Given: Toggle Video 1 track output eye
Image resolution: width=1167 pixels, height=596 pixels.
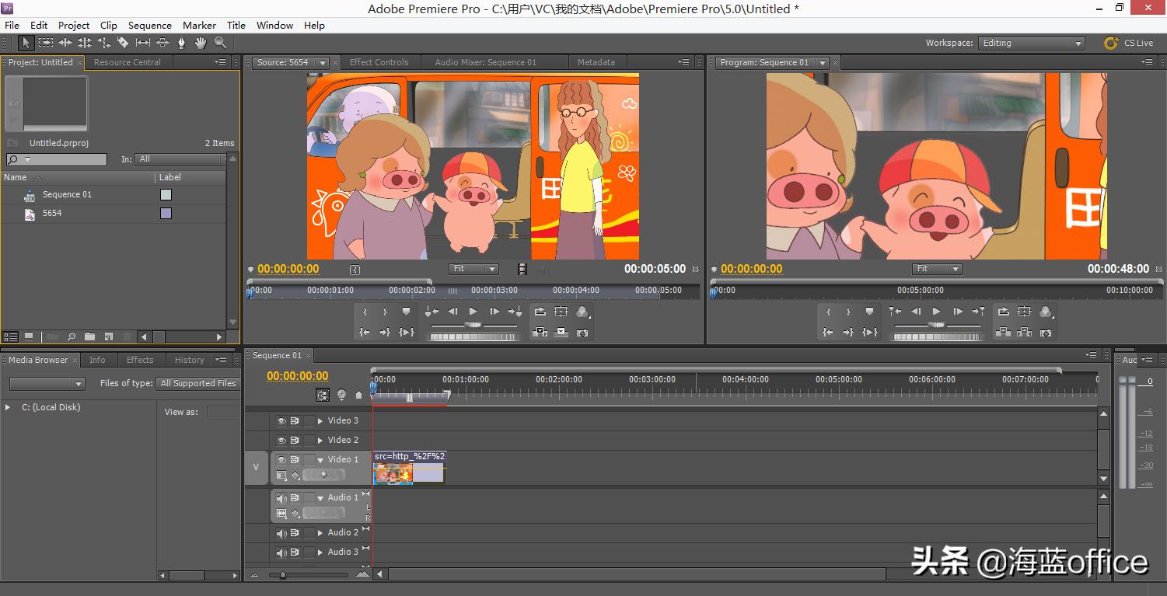Looking at the screenshot, I should 281,459.
